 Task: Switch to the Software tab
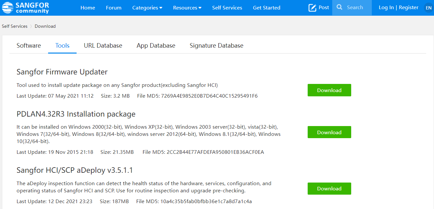(29, 46)
